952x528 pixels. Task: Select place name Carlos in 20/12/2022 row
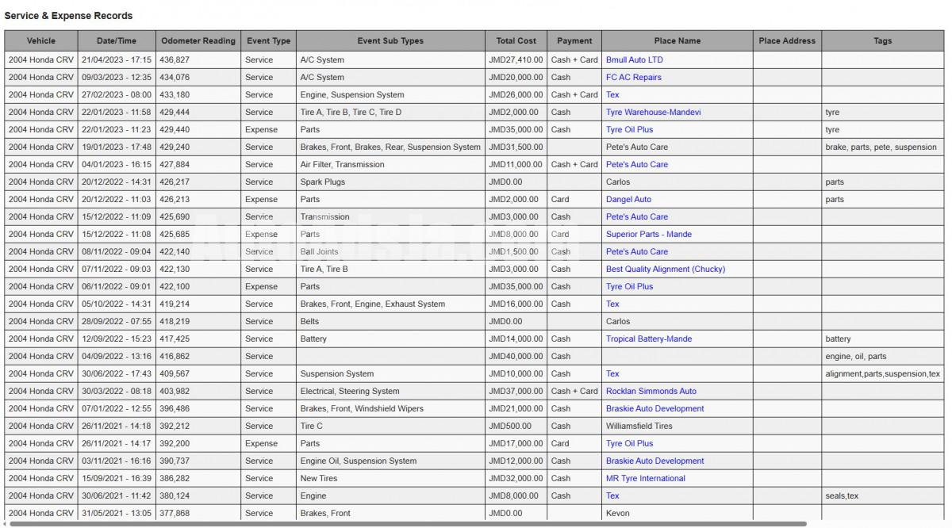(618, 182)
